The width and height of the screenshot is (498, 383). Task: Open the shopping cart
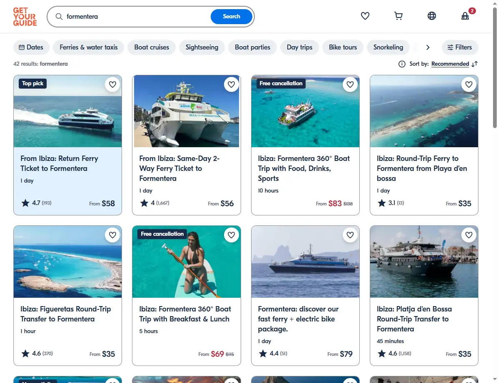398,16
